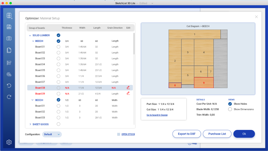The height and width of the screenshot is (151, 268).
Task: Click the save floppy disk icon
Action: click(9, 27)
